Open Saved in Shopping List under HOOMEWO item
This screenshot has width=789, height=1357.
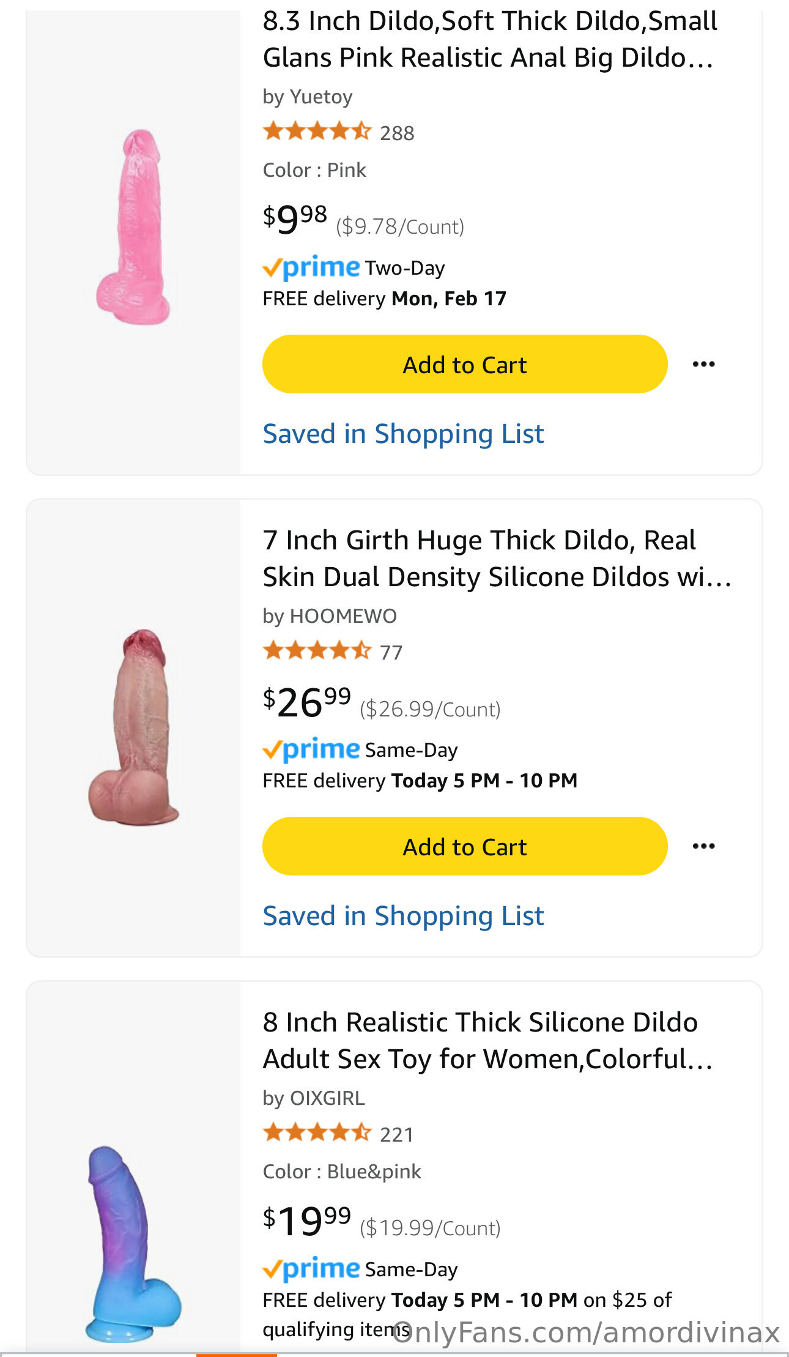[403, 916]
